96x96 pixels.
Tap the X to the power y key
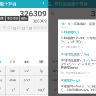click(13, 90)
